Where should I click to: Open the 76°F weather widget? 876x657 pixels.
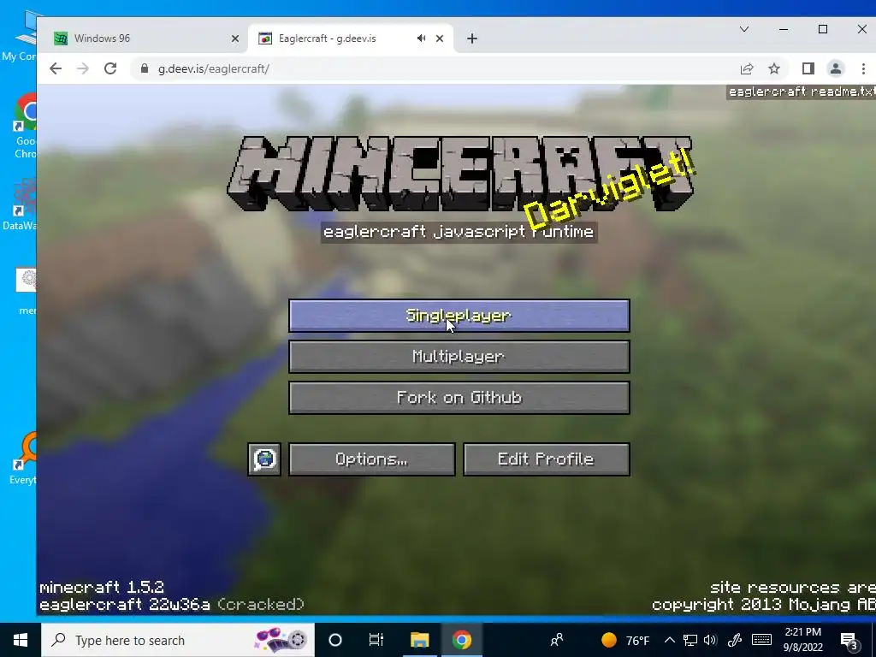point(625,640)
